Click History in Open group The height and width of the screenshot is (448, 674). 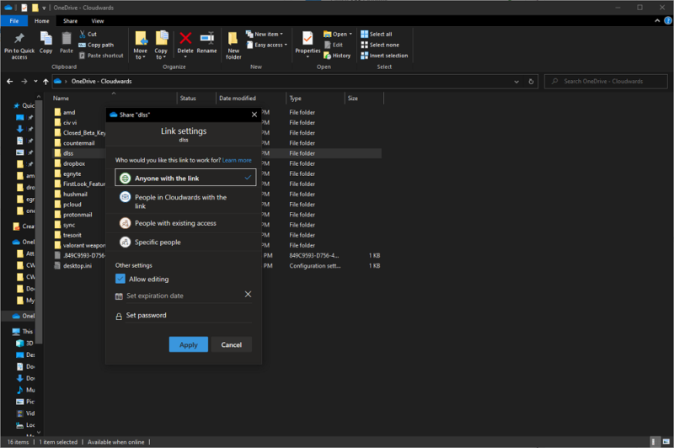coord(337,56)
